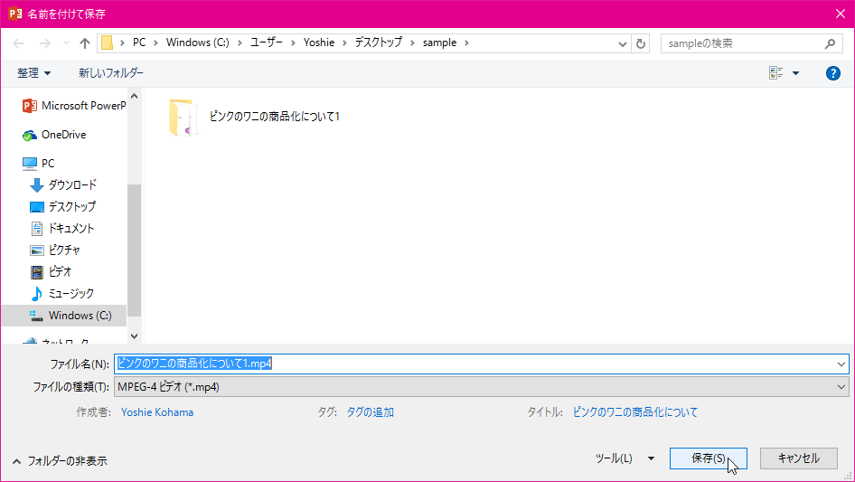Change the view layout icon
Screen dimensions: 855x482
[x=776, y=73]
